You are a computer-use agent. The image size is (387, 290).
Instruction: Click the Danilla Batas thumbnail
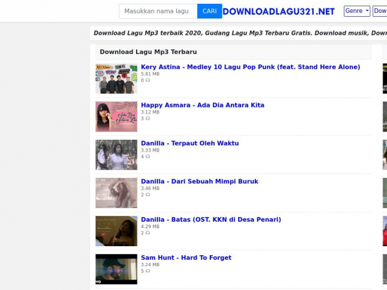[116, 231]
